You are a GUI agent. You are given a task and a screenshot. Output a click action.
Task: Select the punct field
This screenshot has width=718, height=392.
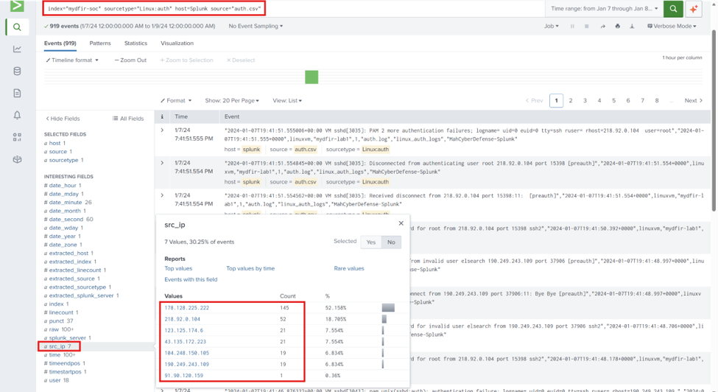coord(56,321)
